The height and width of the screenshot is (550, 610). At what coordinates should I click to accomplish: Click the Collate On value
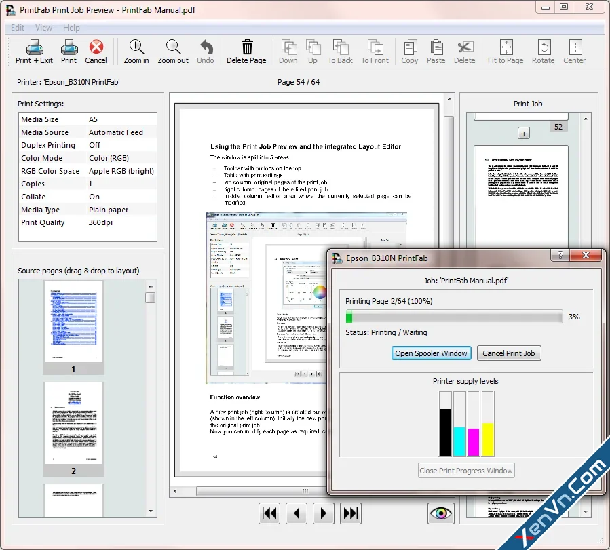coord(94,197)
